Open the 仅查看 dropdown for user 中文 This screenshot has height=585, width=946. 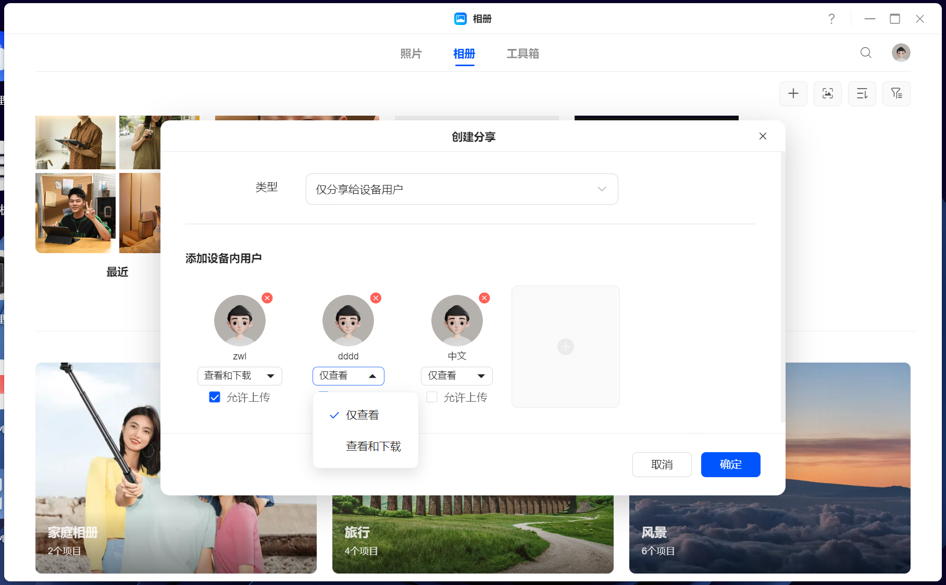click(x=456, y=376)
